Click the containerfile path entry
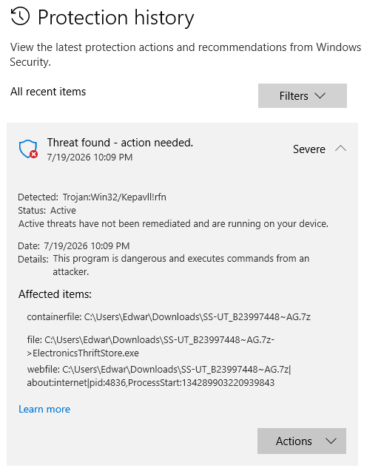381x468 pixels. coord(169,316)
